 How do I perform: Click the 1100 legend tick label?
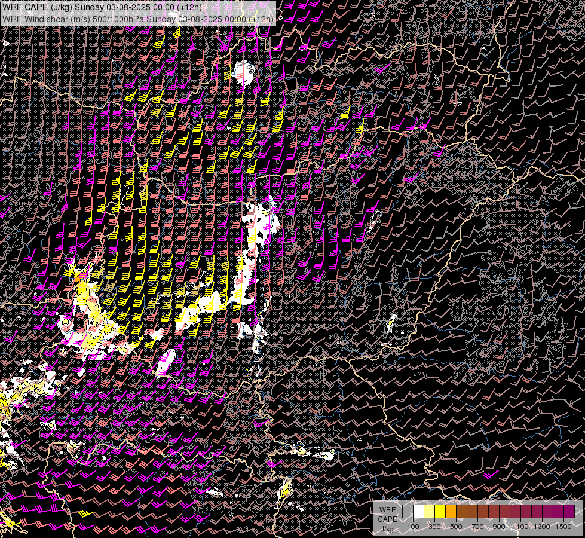pos(520,527)
